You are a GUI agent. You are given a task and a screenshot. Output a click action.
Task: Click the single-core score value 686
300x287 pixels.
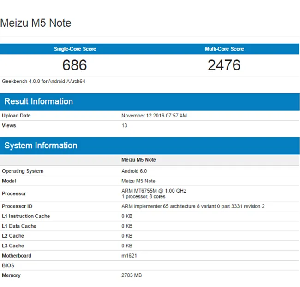coord(75,65)
